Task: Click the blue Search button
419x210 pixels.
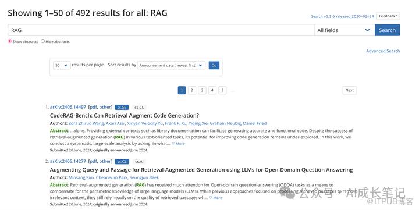Action: 387,30
